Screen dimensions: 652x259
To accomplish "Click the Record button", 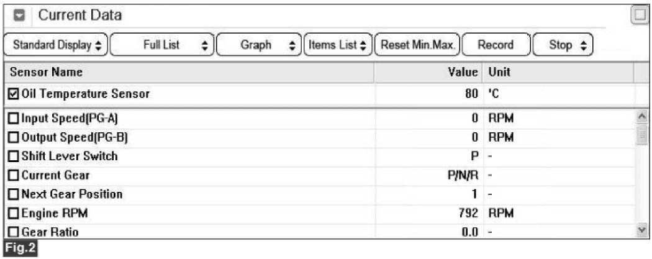I will coord(496,45).
